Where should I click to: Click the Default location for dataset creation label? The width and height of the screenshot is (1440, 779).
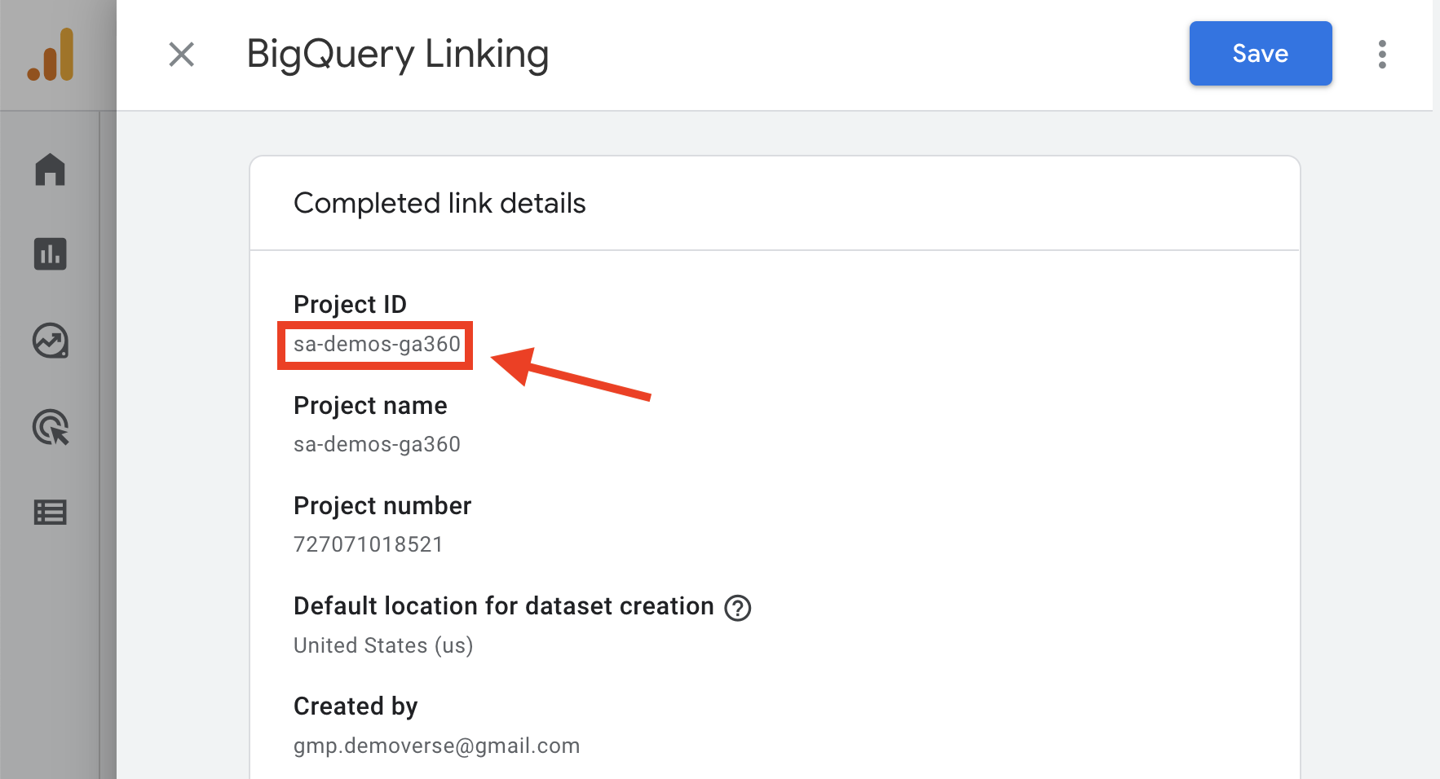503,606
